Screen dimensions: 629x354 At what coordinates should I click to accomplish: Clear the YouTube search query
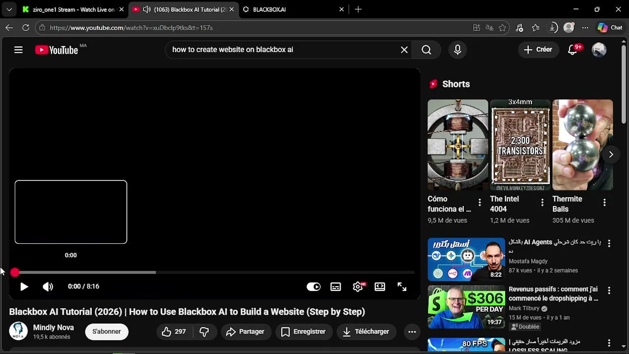[404, 50]
